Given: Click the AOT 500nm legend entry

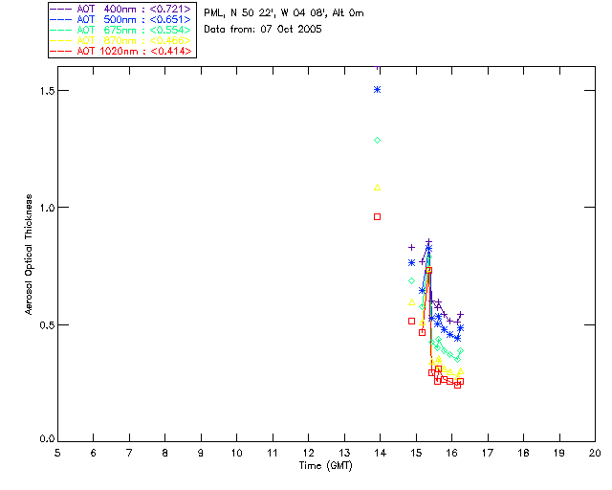Looking at the screenshot, I should click(x=120, y=19).
